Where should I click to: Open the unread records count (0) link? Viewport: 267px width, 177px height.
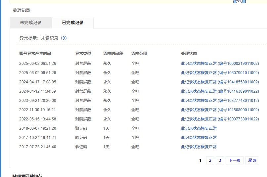[64, 38]
